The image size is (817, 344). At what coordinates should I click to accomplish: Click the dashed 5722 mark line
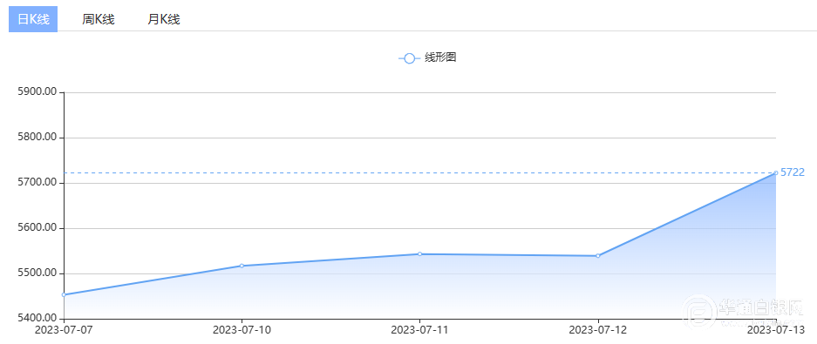tap(419, 172)
